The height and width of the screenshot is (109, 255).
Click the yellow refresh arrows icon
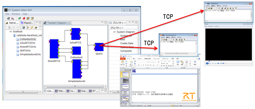pyautogui.click(x=32, y=28)
